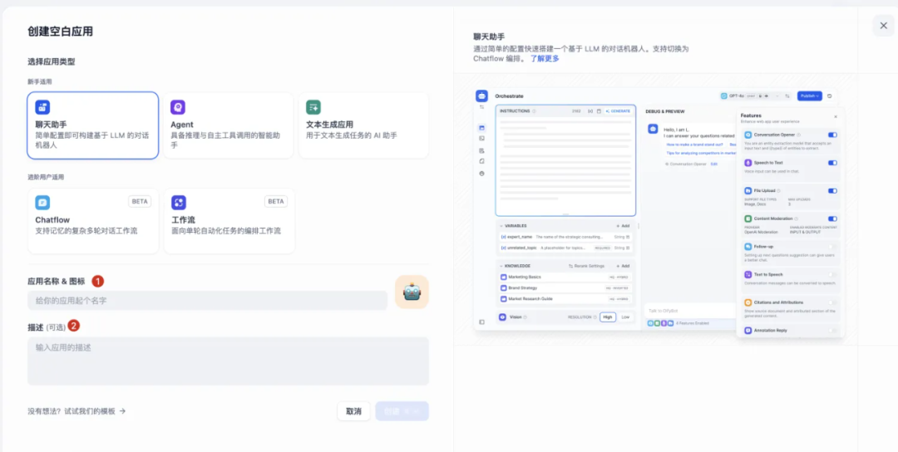Click the green Content Moderation icon
This screenshot has width=898, height=452.
point(748,219)
